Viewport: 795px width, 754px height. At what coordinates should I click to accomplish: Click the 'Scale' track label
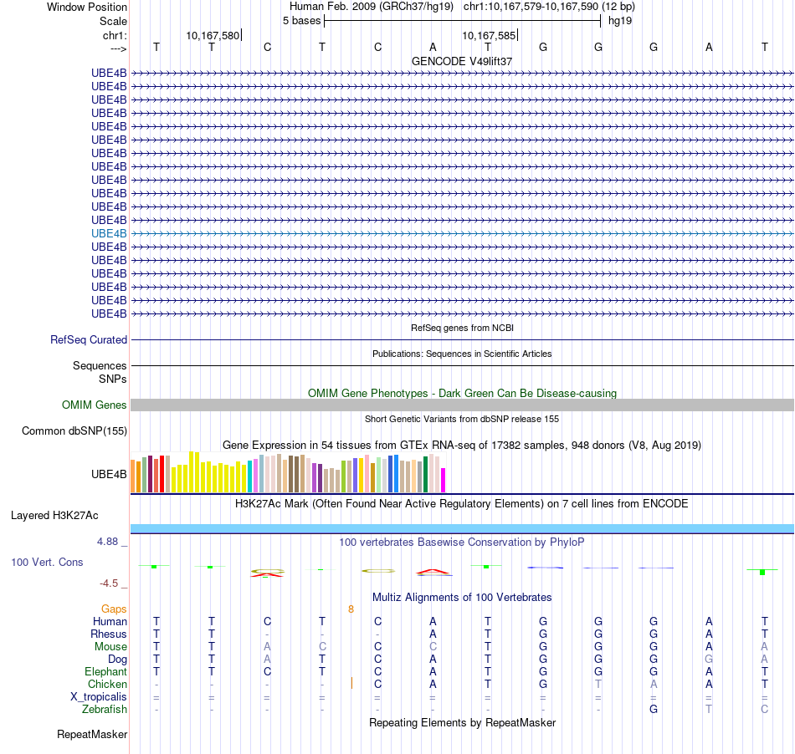point(113,21)
